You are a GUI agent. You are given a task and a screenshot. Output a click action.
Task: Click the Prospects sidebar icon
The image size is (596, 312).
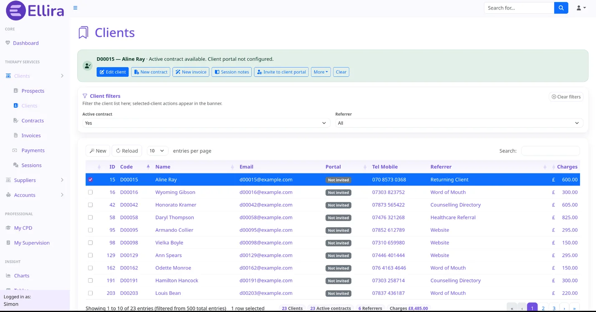16,91
